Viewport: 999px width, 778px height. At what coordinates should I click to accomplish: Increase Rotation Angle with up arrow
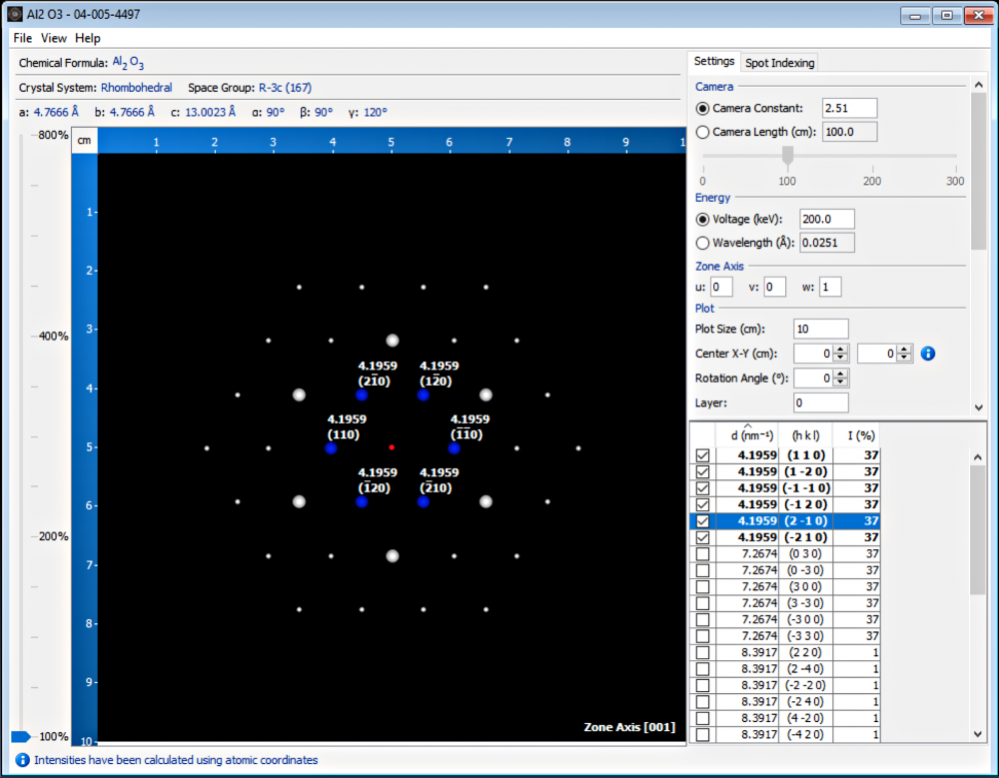click(840, 374)
